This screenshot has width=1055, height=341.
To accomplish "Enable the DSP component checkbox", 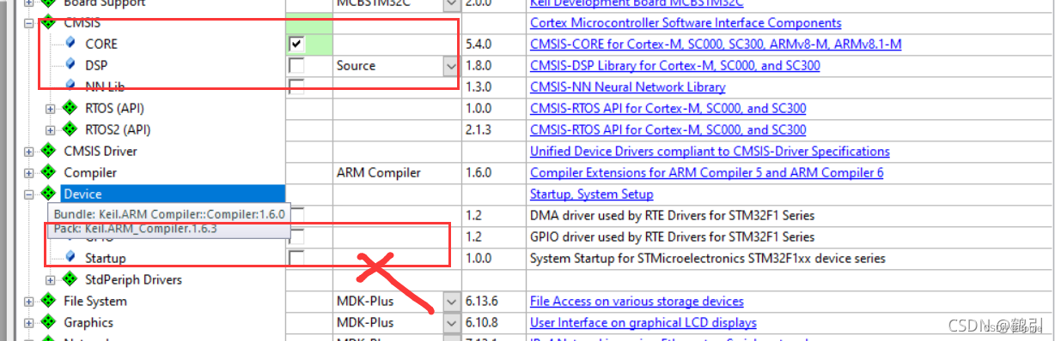I will (x=296, y=65).
